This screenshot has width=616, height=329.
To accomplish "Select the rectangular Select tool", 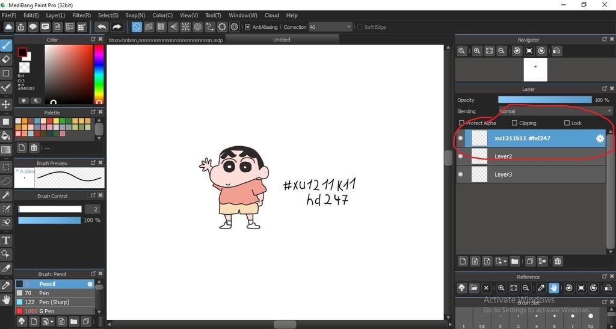I will point(6,167).
